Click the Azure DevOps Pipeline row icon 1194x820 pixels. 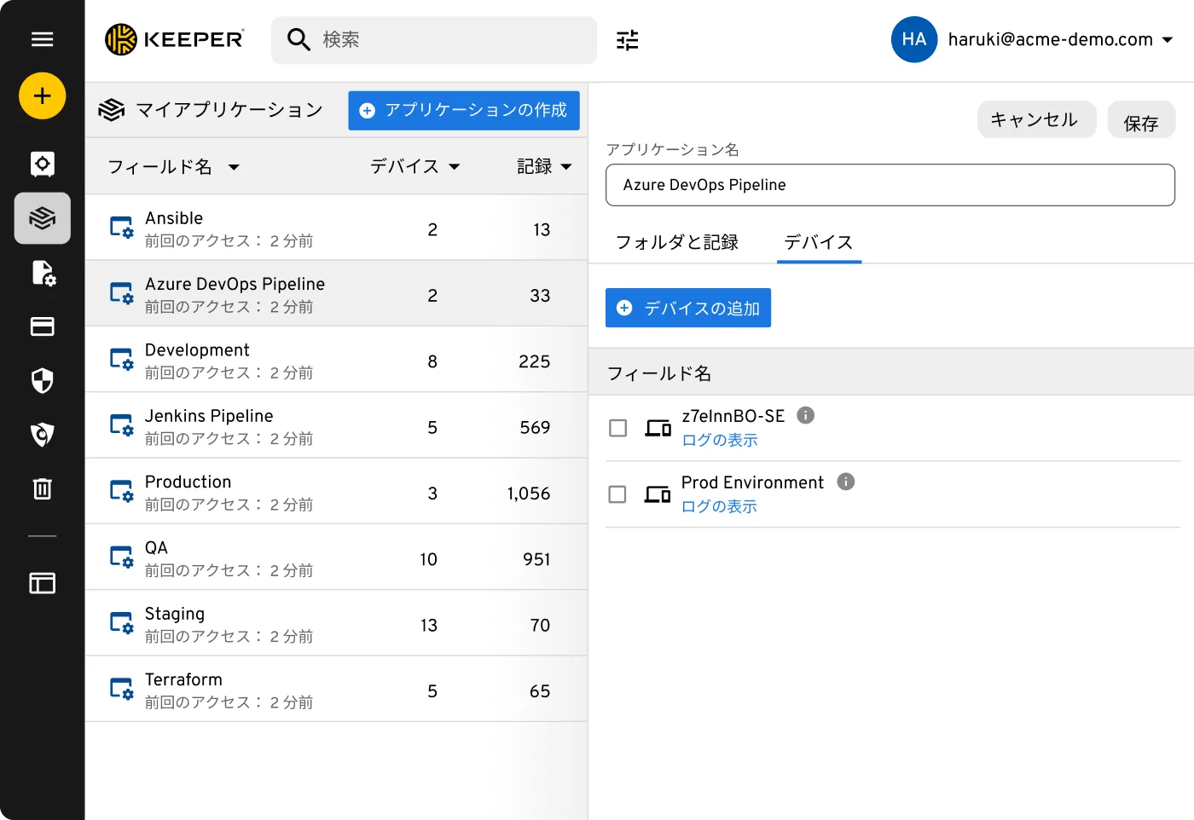click(x=121, y=293)
